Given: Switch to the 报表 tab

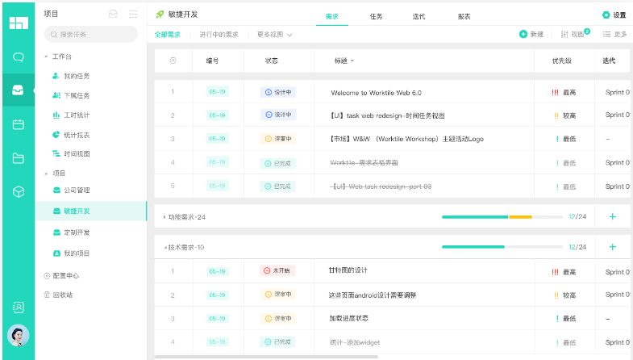Looking at the screenshot, I should [x=464, y=16].
